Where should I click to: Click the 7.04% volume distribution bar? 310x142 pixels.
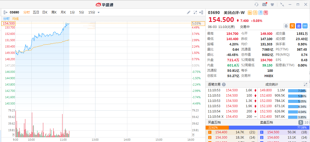(297, 91)
